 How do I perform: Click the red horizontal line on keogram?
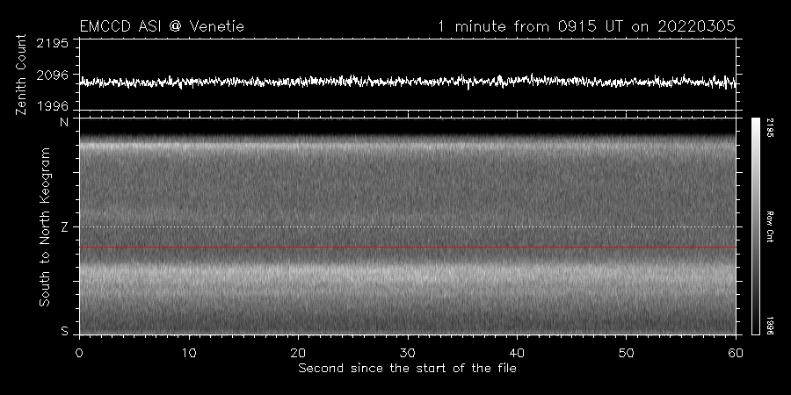click(408, 248)
